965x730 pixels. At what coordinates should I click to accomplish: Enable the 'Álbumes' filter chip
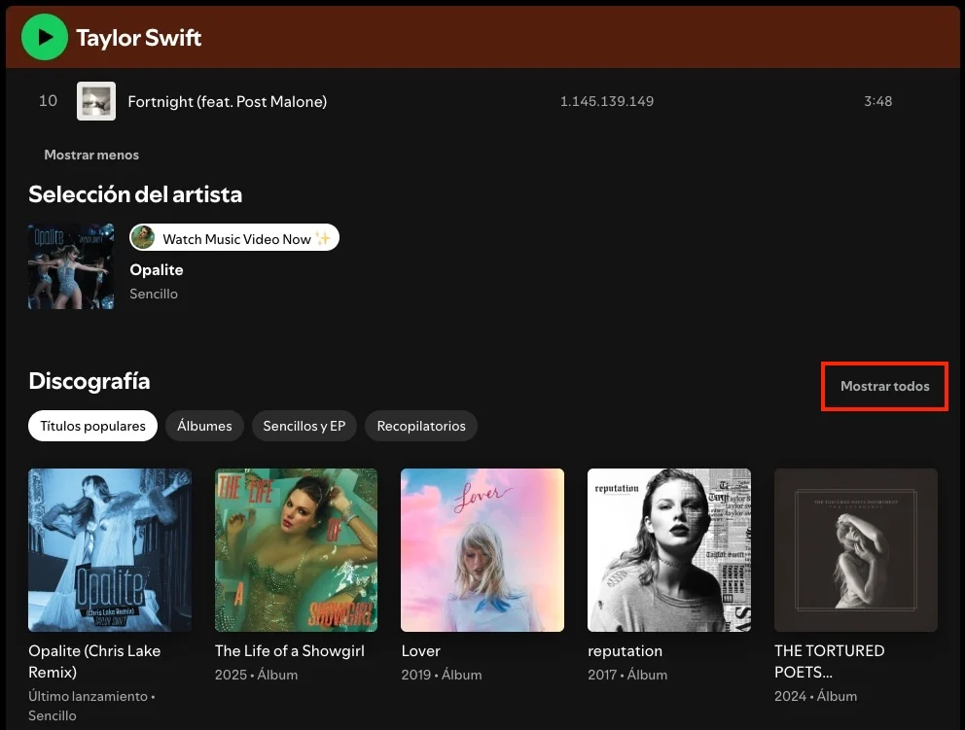pyautogui.click(x=204, y=426)
